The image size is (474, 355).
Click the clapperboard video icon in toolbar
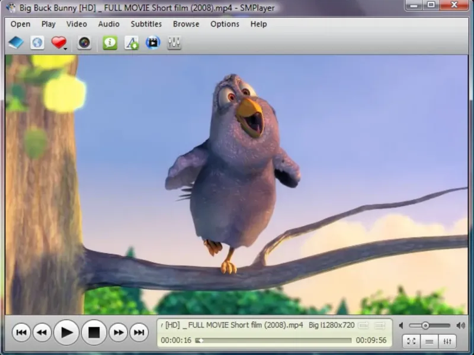pos(153,43)
